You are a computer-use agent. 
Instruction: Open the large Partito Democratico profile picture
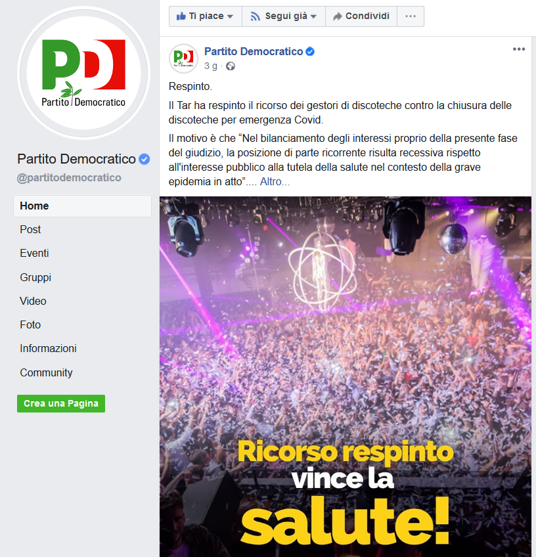pyautogui.click(x=84, y=73)
